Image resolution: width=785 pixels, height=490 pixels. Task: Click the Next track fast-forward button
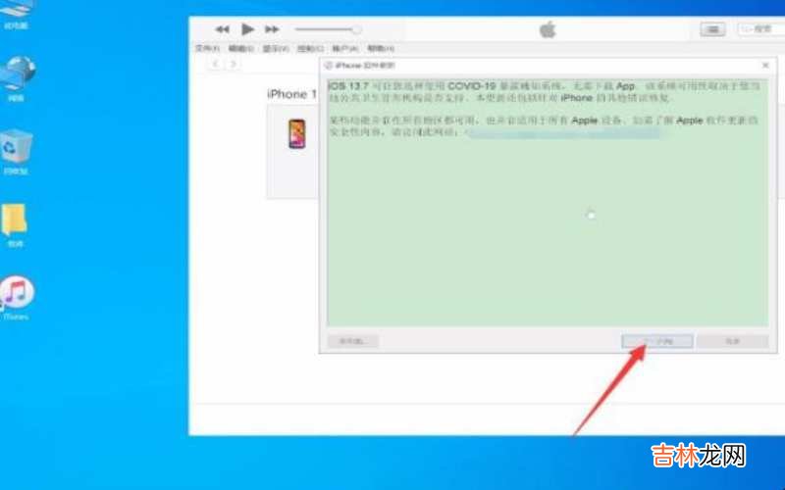click(273, 29)
